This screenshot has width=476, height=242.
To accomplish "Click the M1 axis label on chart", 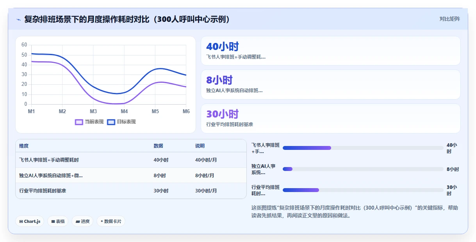I will (31, 112).
